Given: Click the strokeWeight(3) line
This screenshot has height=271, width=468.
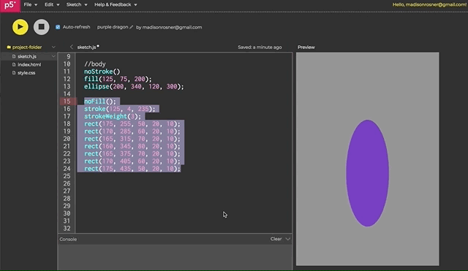Looking at the screenshot, I should coord(112,116).
